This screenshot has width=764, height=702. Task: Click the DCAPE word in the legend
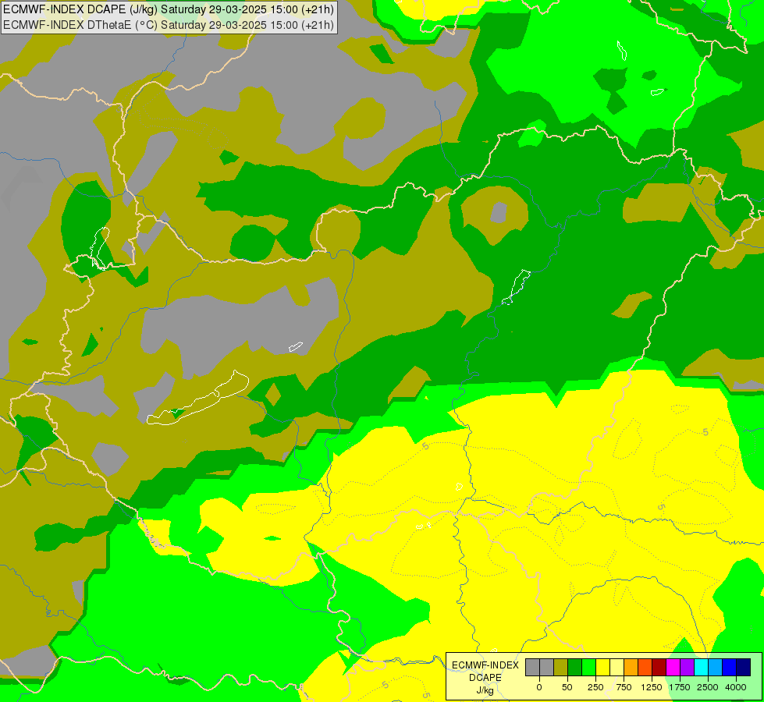[x=485, y=678]
